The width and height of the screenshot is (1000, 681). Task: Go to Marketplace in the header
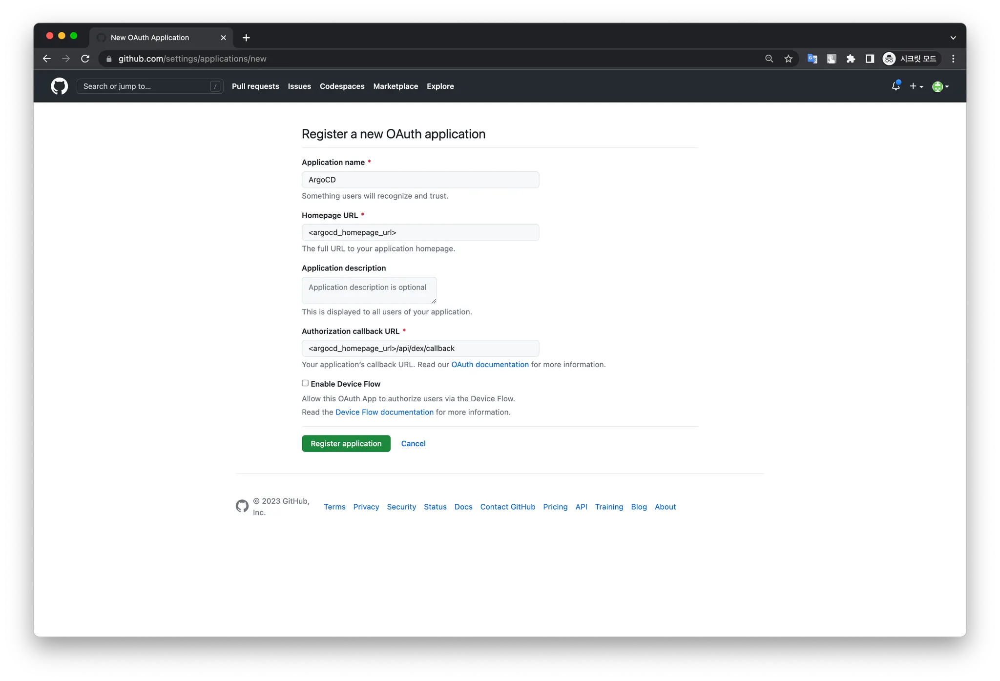point(396,86)
